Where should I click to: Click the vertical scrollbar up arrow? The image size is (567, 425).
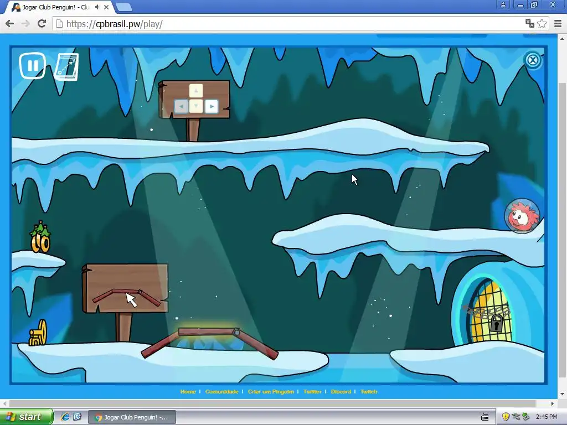pos(563,38)
